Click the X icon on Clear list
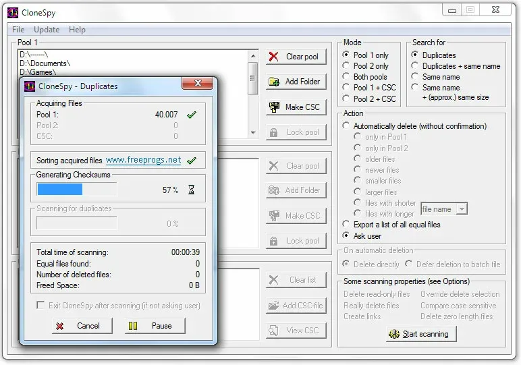 click(273, 279)
